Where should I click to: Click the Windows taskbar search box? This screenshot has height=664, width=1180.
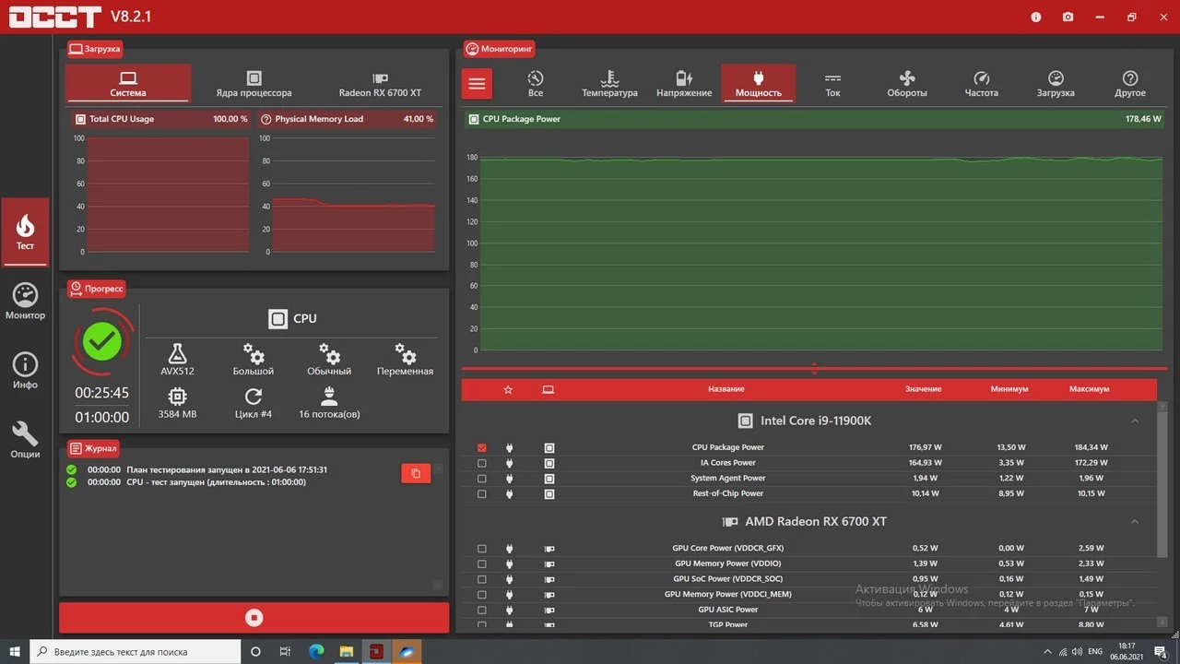pyautogui.click(x=136, y=651)
